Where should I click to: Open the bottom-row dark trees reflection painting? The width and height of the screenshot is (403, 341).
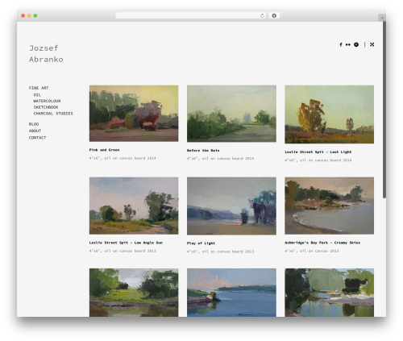(x=330, y=293)
